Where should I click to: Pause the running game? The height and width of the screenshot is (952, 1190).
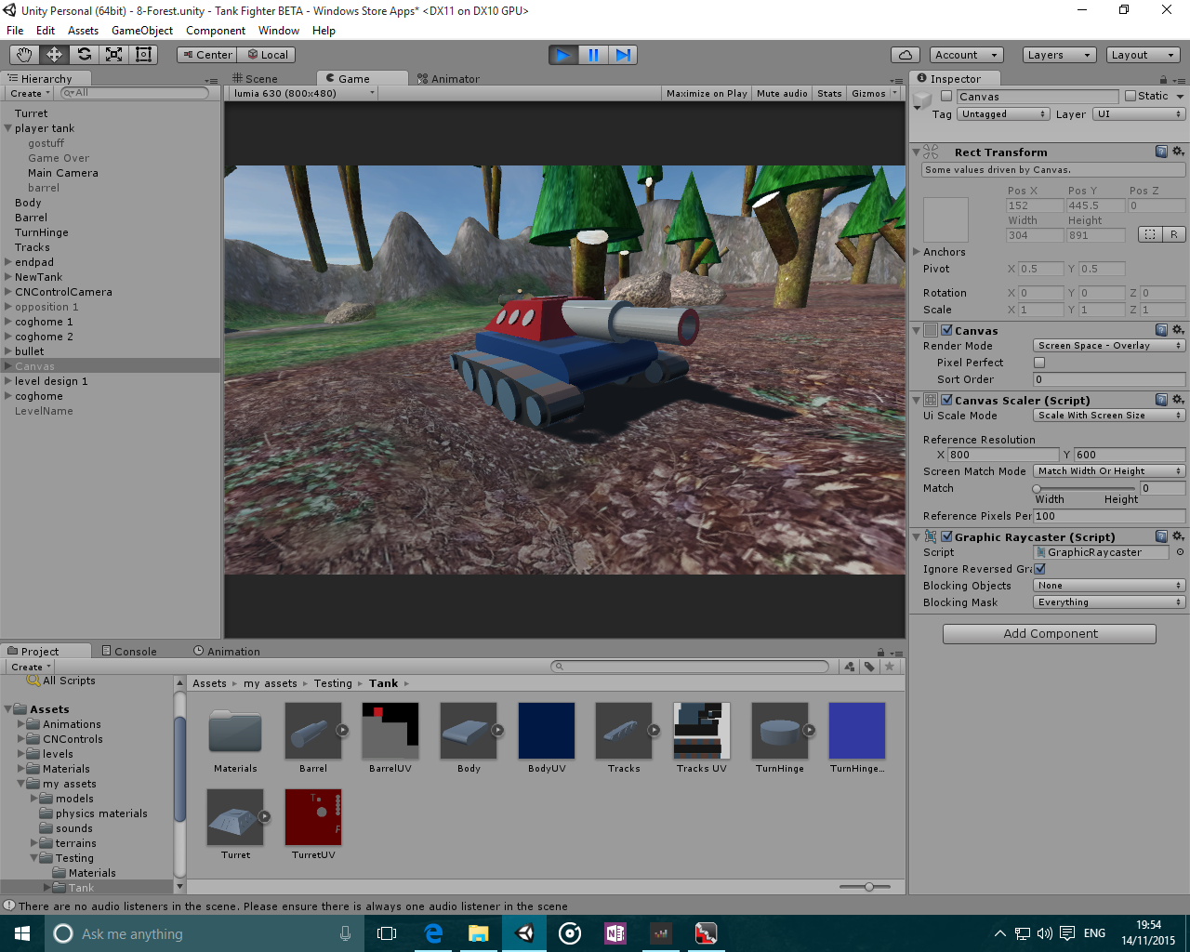(x=593, y=55)
